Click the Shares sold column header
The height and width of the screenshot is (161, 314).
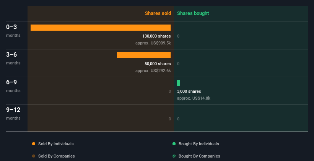pyautogui.click(x=158, y=13)
